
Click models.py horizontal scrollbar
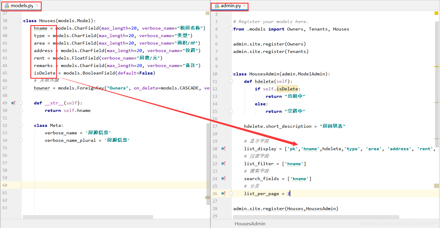pos(88,217)
